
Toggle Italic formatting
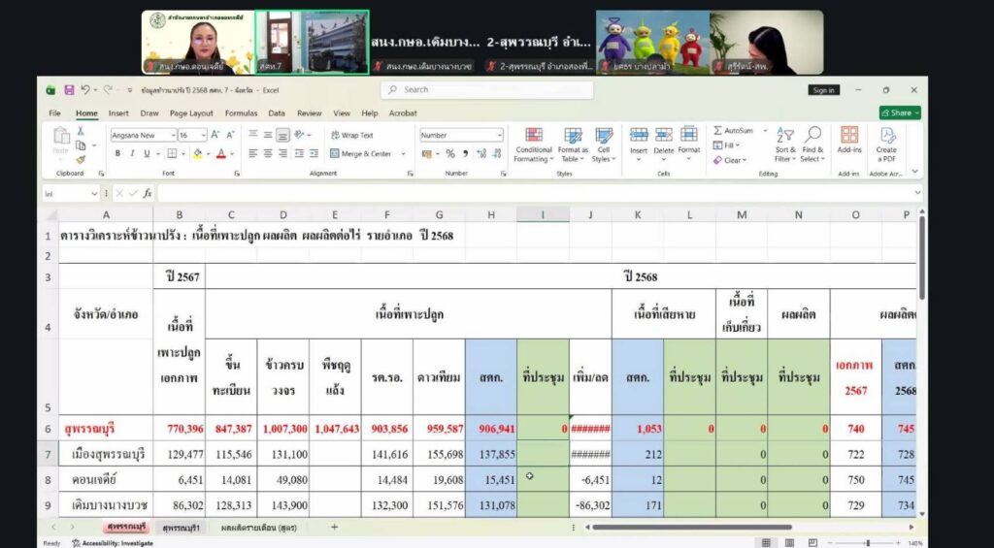click(x=131, y=153)
